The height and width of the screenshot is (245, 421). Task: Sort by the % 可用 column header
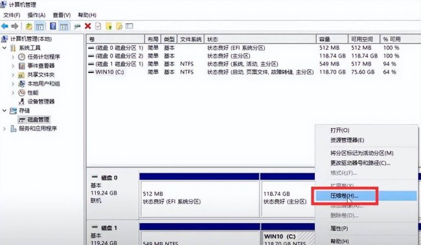[400, 39]
